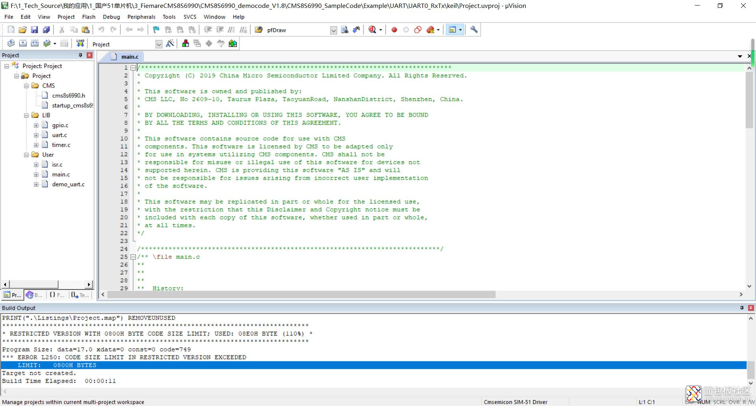Open the Project target dropdown
The width and height of the screenshot is (756, 406).
click(159, 44)
